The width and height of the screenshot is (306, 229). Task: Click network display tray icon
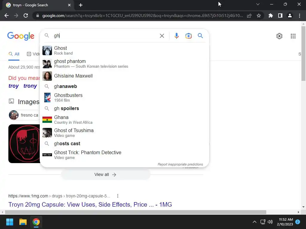pyautogui.click(x=263, y=222)
